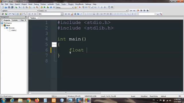Open the Settings menu
This screenshot has width=184, height=103.
pos(88,4)
